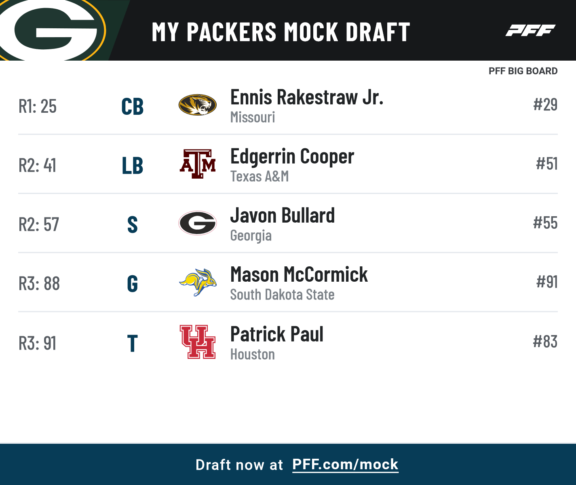Click the PFF logo in header

pyautogui.click(x=530, y=30)
